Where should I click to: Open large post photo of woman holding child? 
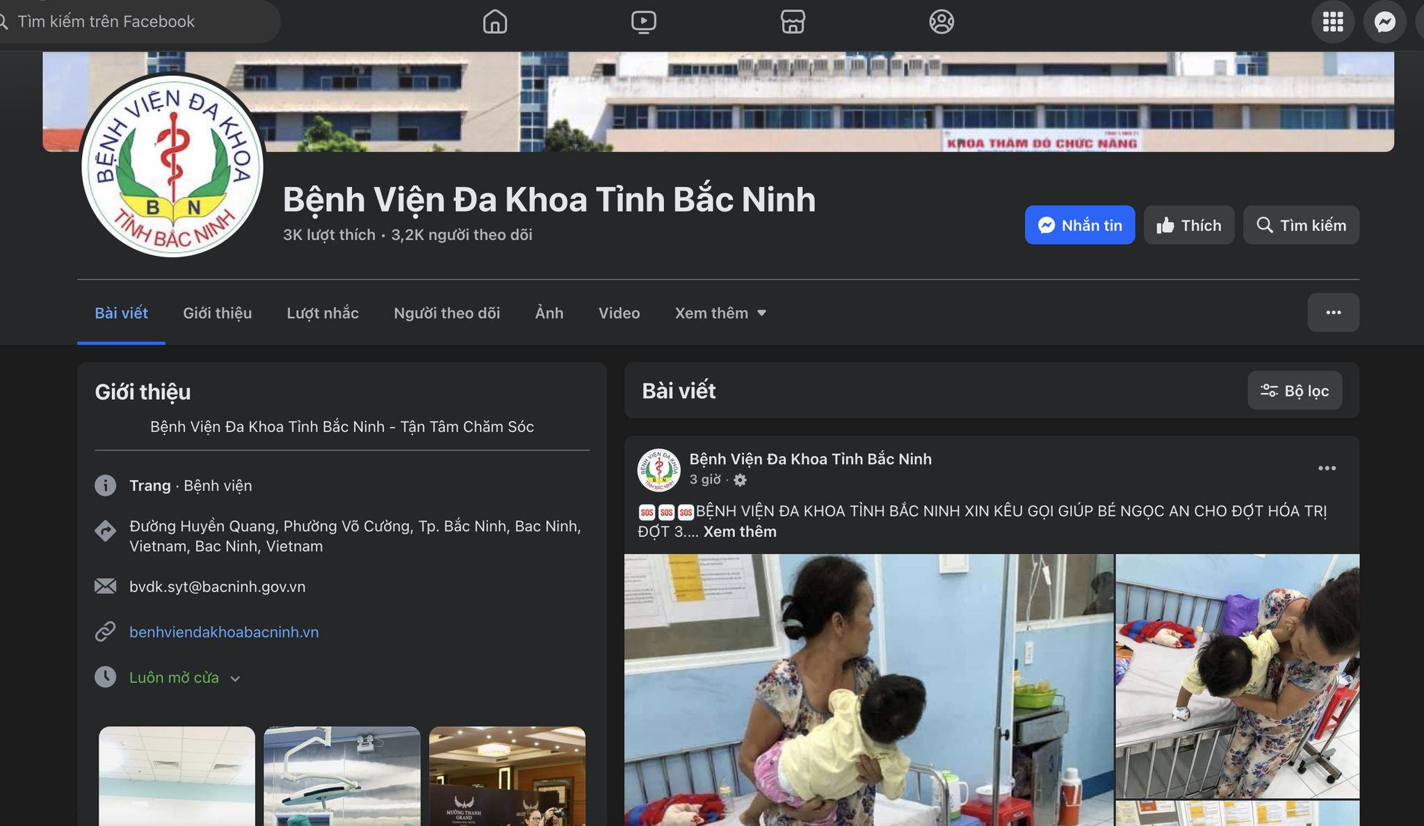(x=869, y=690)
